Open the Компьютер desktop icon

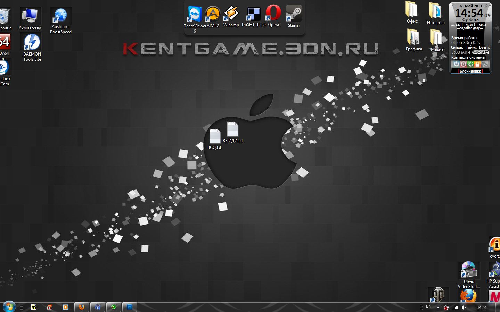click(30, 18)
